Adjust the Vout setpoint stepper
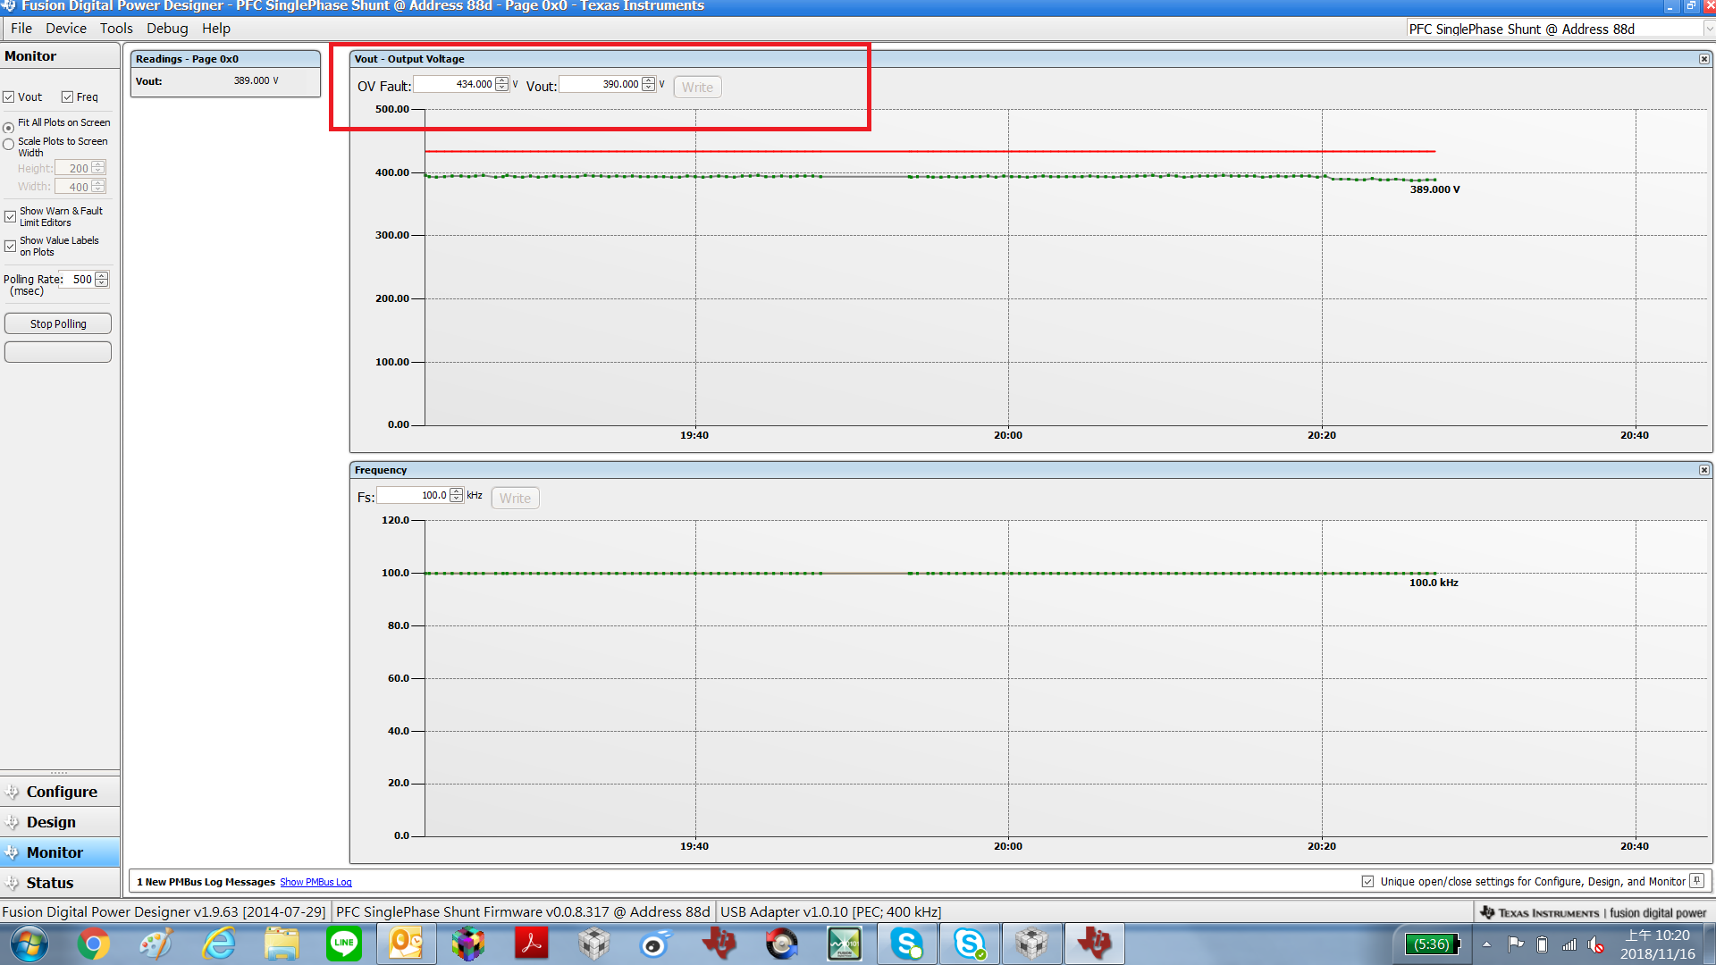 click(649, 84)
